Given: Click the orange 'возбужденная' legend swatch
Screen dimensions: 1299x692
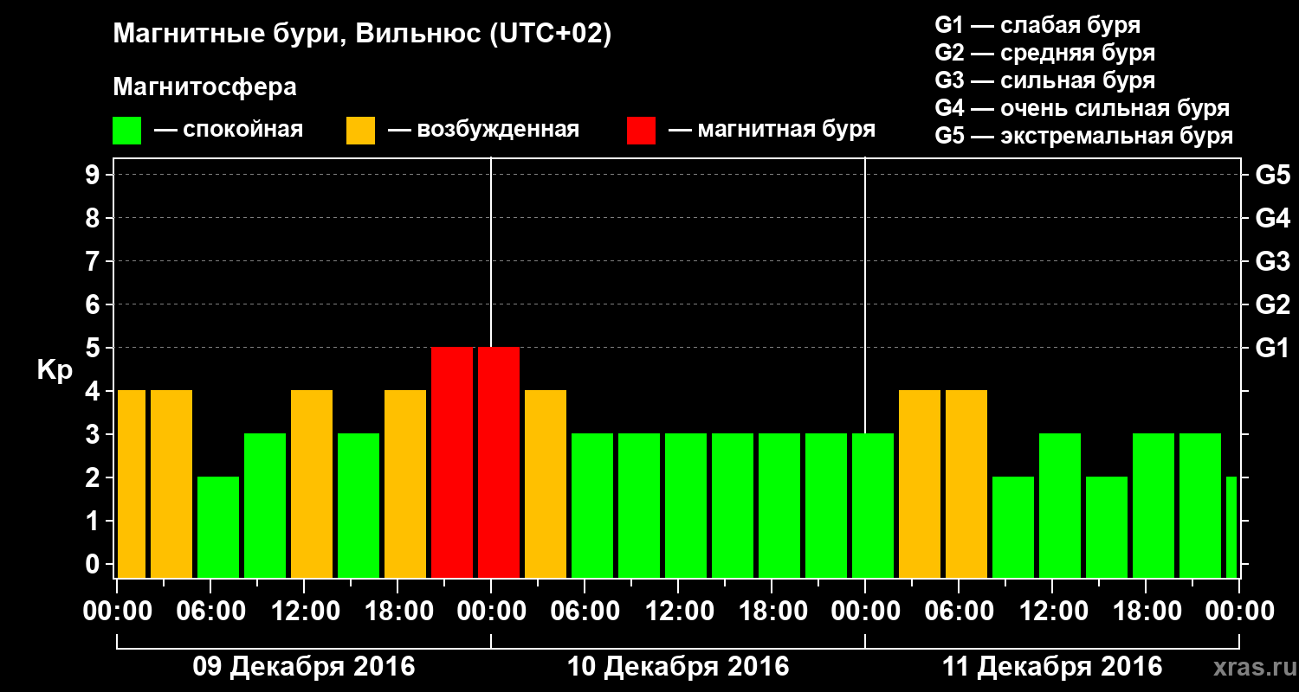Looking at the screenshot, I should (361, 131).
